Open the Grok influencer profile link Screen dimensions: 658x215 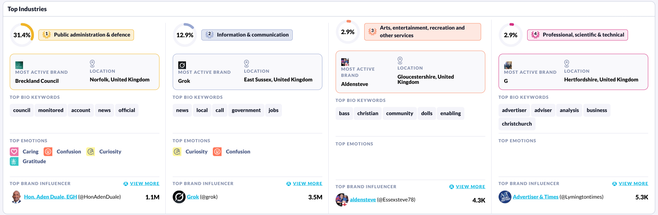point(193,197)
